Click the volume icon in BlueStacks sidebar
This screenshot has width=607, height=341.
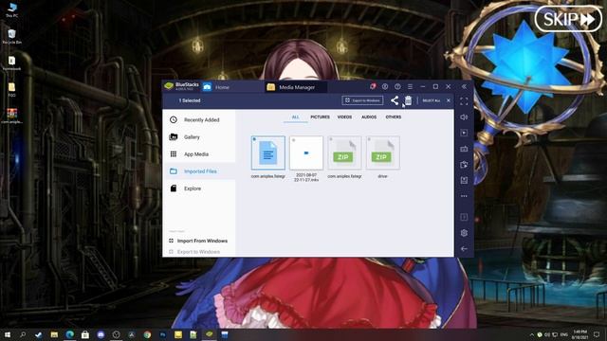[x=464, y=117]
